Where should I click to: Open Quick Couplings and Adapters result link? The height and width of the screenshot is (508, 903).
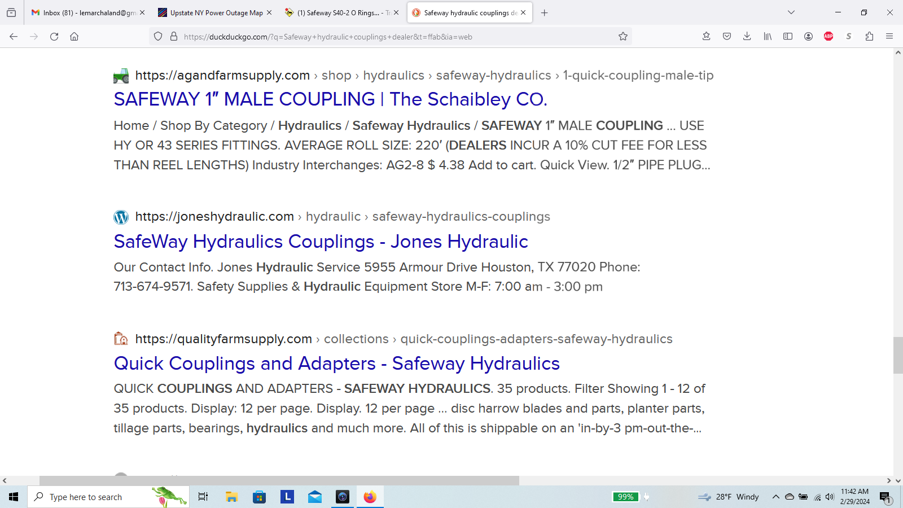tap(336, 364)
